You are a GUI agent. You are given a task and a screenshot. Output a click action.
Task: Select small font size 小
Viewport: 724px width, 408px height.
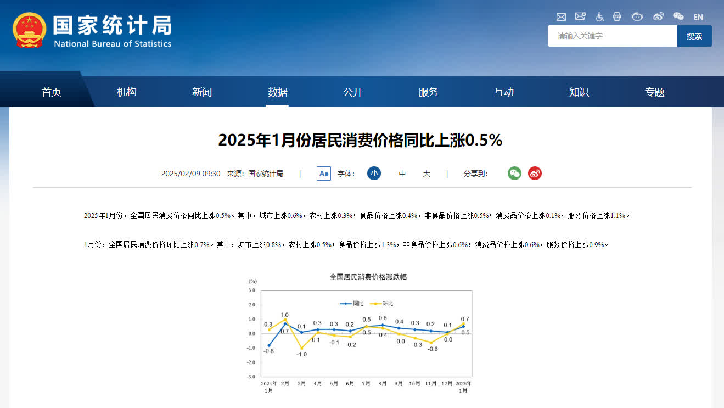(x=374, y=174)
